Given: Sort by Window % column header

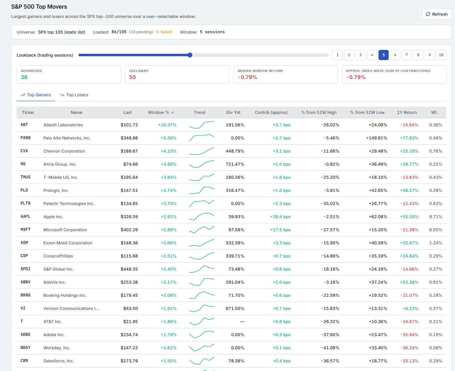Looking at the screenshot, I should pyautogui.click(x=161, y=112).
